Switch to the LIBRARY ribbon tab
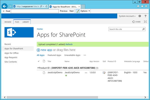The image size is (150, 100). pos(26,22)
